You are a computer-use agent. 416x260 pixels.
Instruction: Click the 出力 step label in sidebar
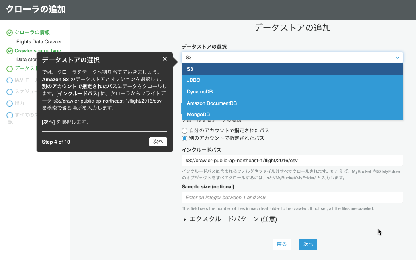(20, 103)
